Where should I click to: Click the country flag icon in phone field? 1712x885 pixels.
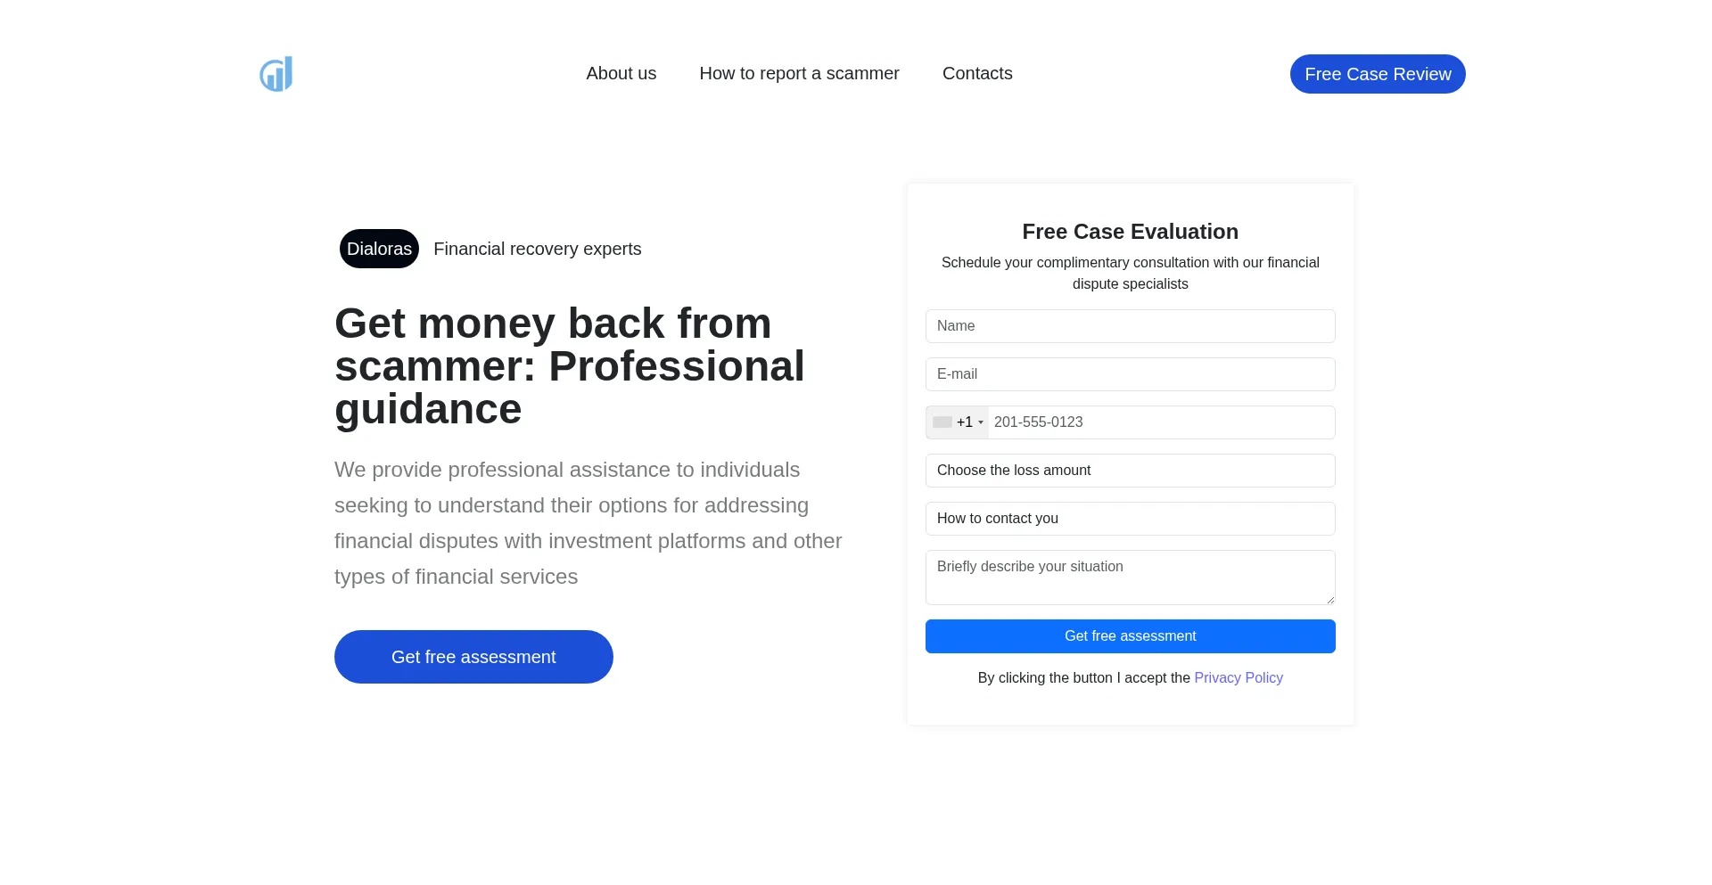tap(942, 422)
